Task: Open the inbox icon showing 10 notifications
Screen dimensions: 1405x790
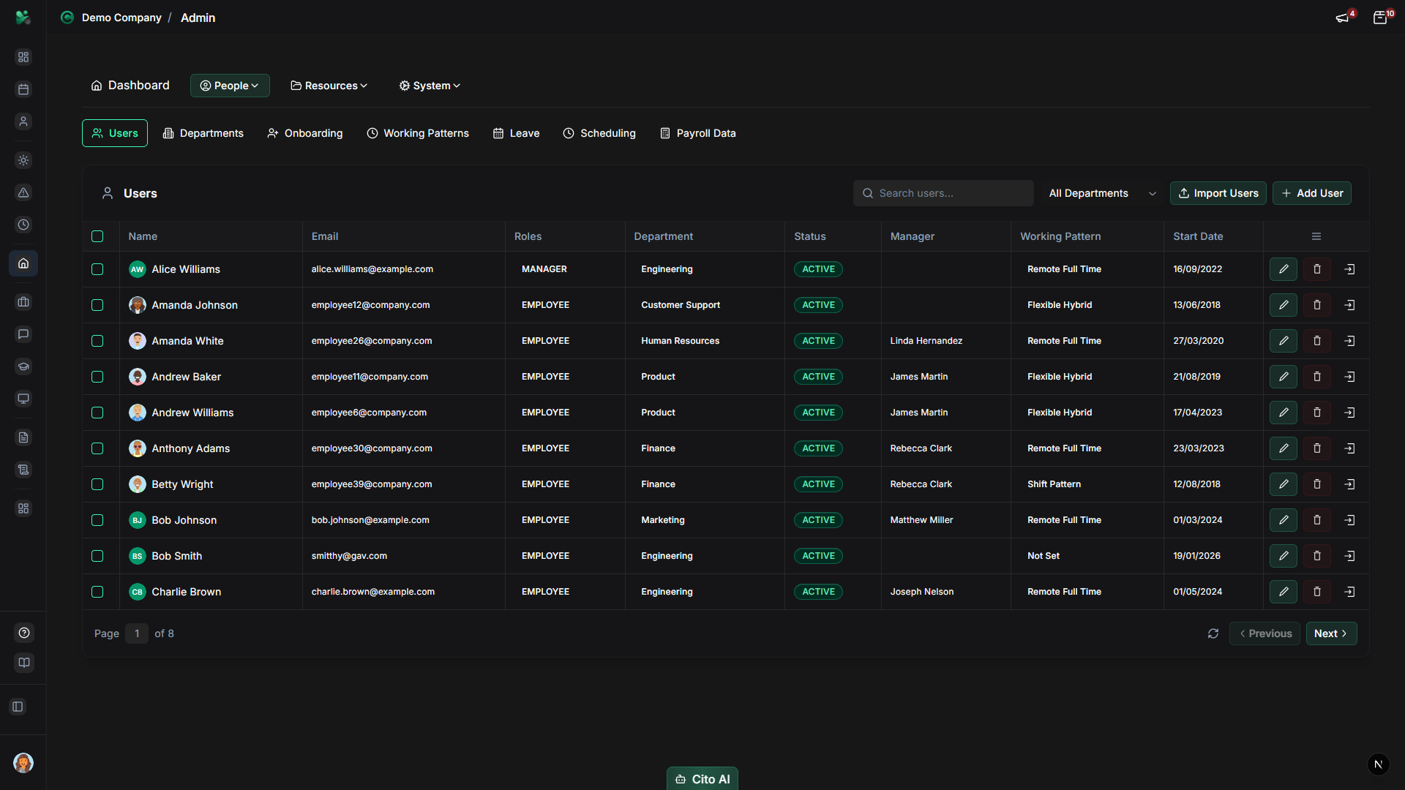Action: coord(1382,18)
